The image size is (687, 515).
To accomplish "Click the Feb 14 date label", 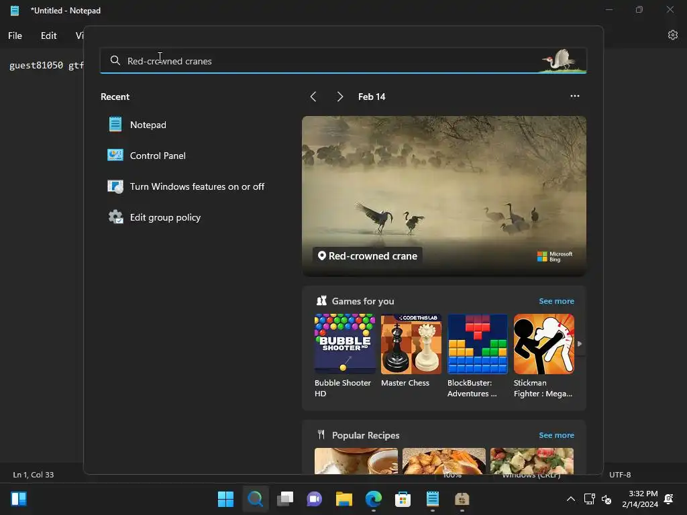I will point(372,97).
